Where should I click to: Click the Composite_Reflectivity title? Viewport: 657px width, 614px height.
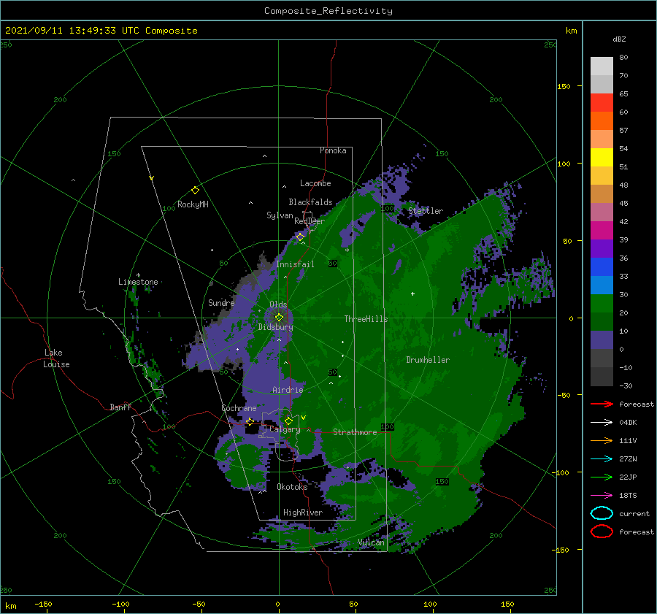click(x=328, y=11)
